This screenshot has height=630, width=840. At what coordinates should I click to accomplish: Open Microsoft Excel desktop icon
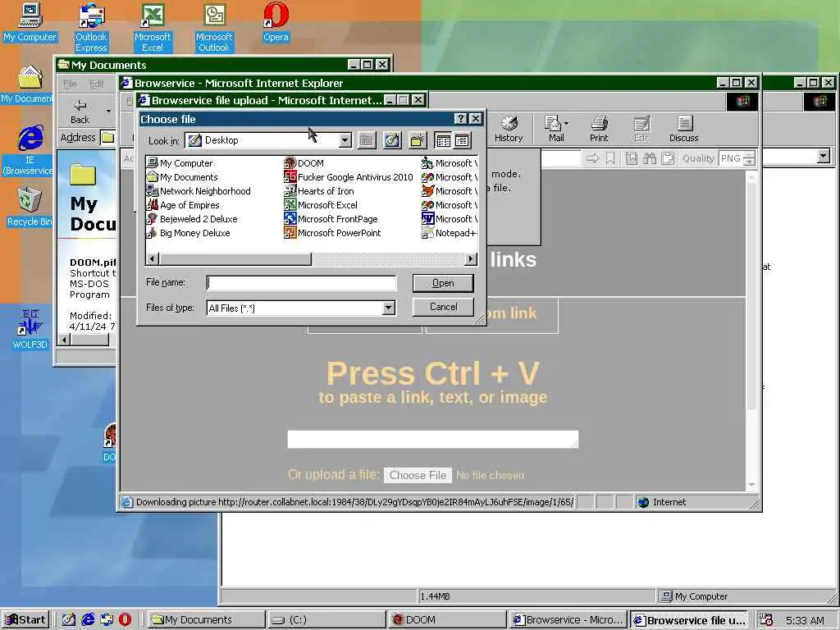pos(153,27)
